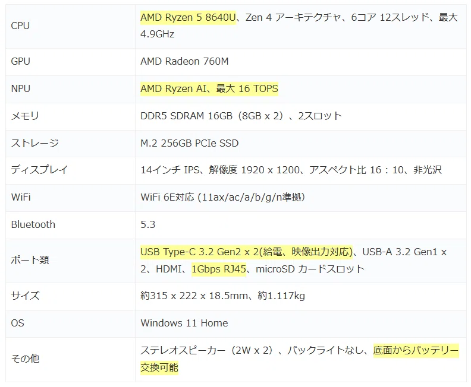Select the その他 row label
The height and width of the screenshot is (387, 471).
[x=25, y=359]
